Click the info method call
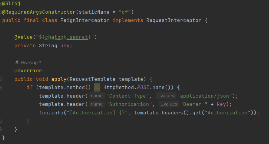Image resolution: width=269 pixels, height=144 pixels. tap(57, 113)
